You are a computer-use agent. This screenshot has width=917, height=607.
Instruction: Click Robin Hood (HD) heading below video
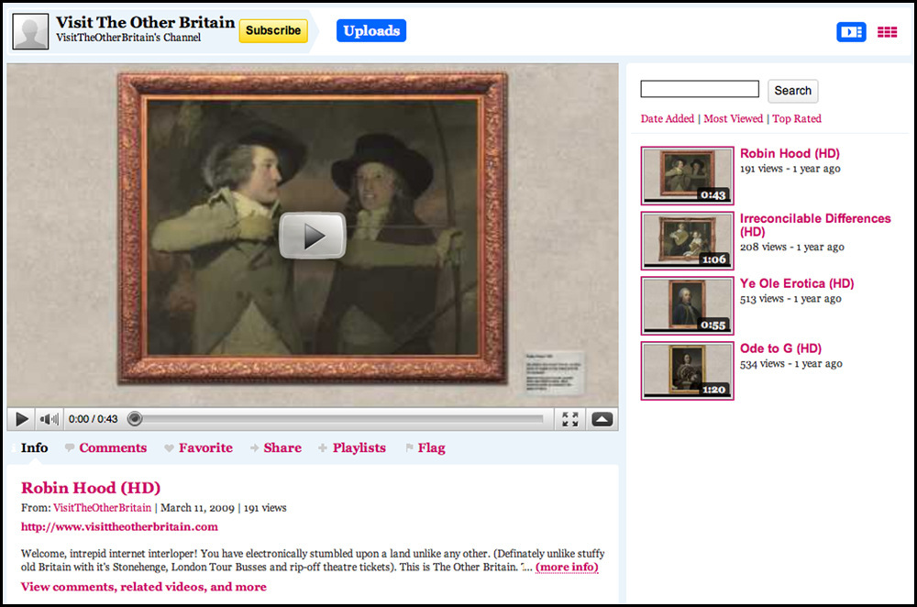(x=91, y=488)
